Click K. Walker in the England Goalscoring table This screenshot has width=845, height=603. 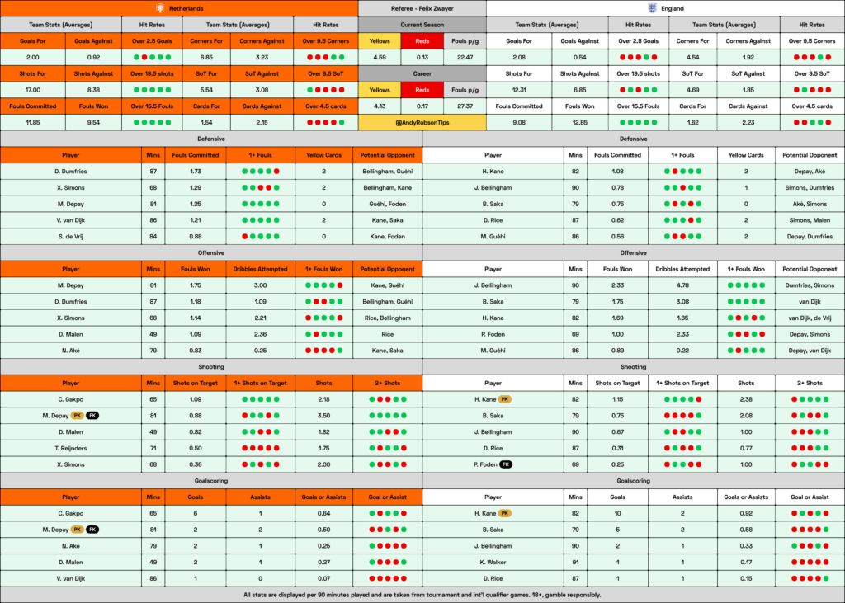click(x=493, y=561)
